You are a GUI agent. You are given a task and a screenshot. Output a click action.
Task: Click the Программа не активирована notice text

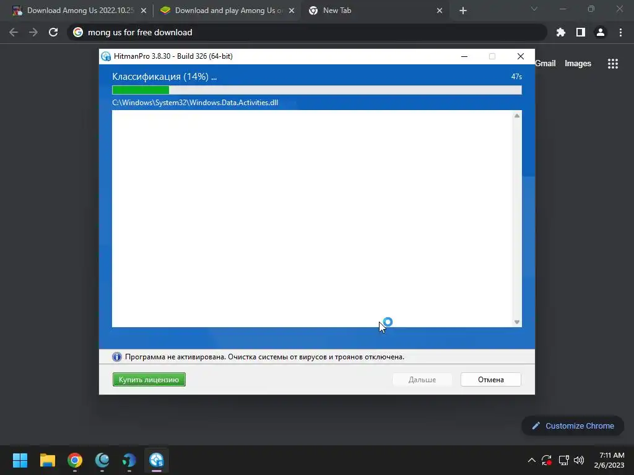tap(264, 357)
